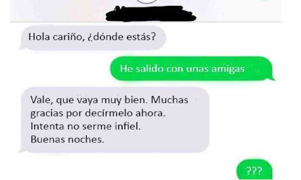301x180 pixels.
Task: Tap the green 'He salido con unas amigas' bubble
Action: coord(191,69)
